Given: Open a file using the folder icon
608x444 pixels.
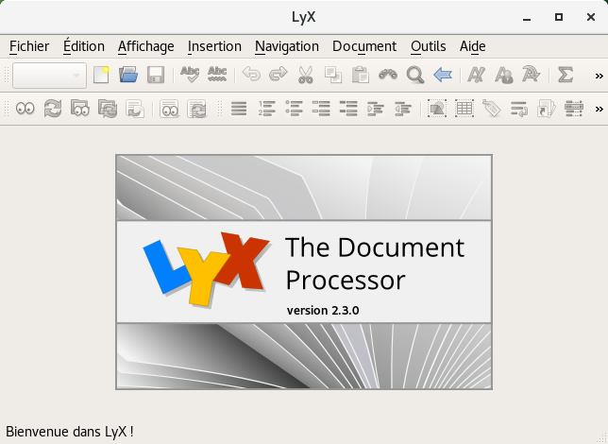Looking at the screenshot, I should [128, 75].
